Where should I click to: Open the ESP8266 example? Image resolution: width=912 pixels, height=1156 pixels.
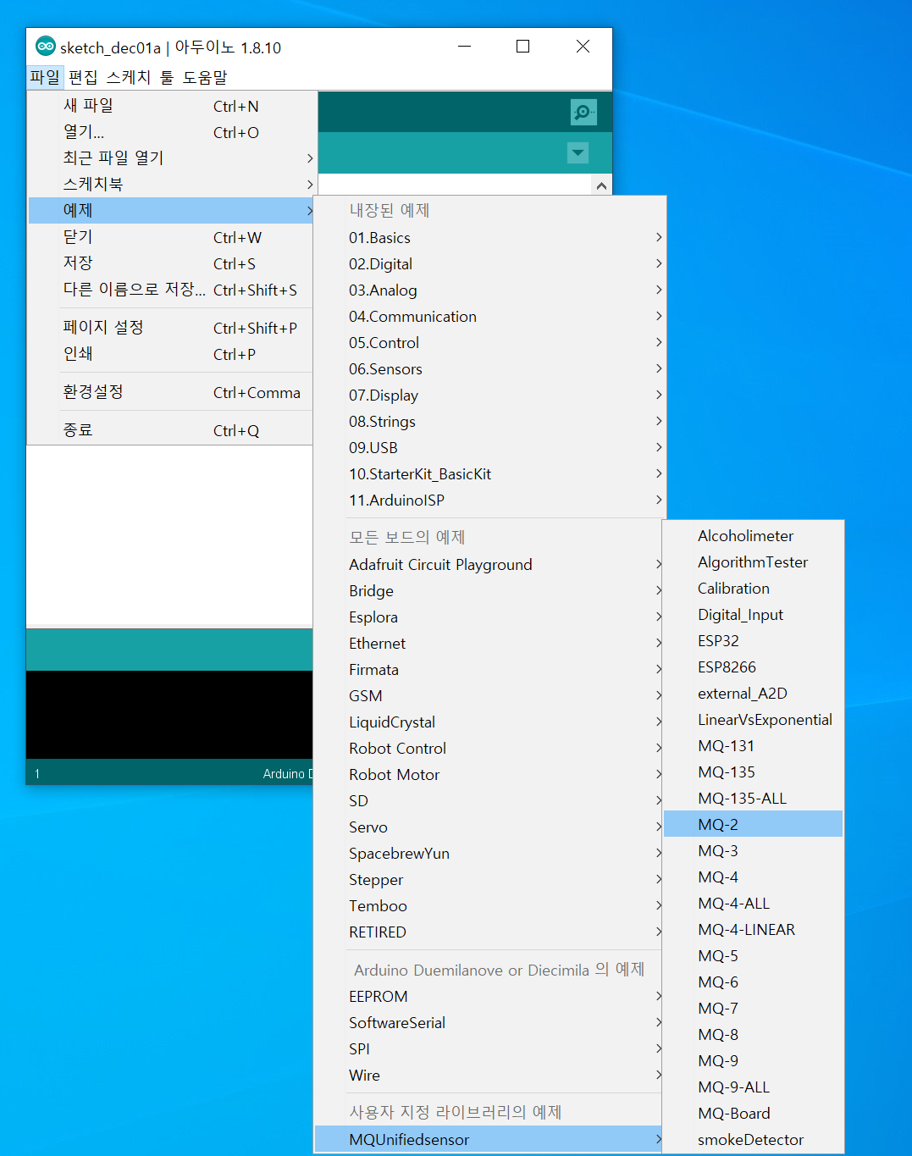pyautogui.click(x=753, y=667)
